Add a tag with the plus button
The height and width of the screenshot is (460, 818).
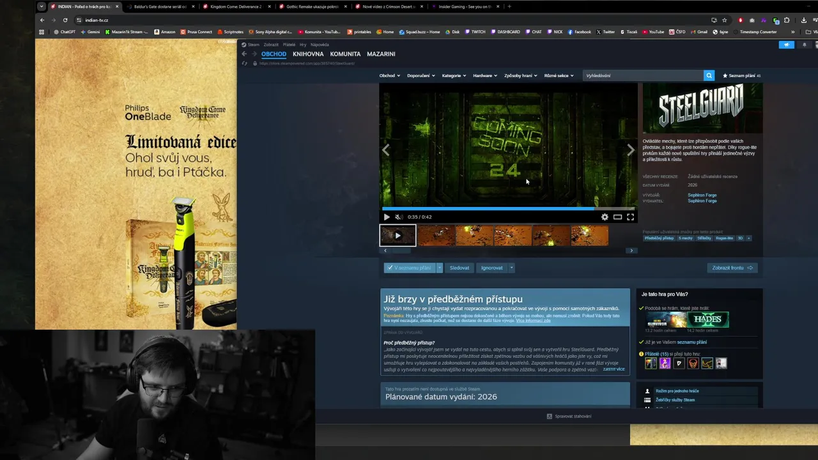[x=748, y=238]
